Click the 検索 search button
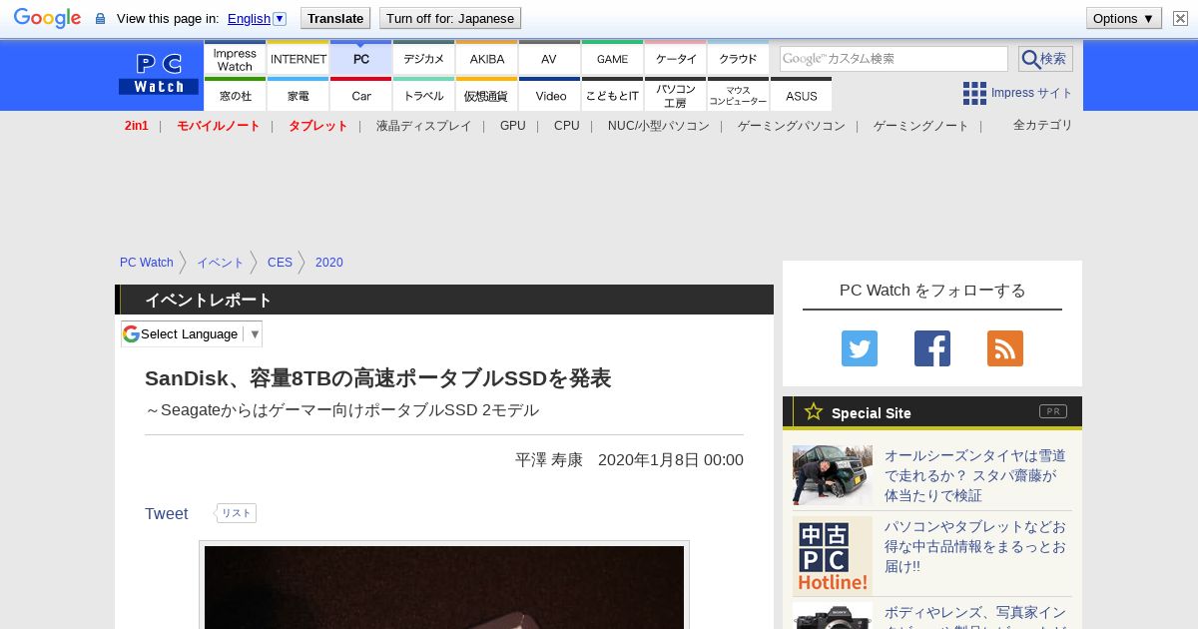 [x=1045, y=59]
